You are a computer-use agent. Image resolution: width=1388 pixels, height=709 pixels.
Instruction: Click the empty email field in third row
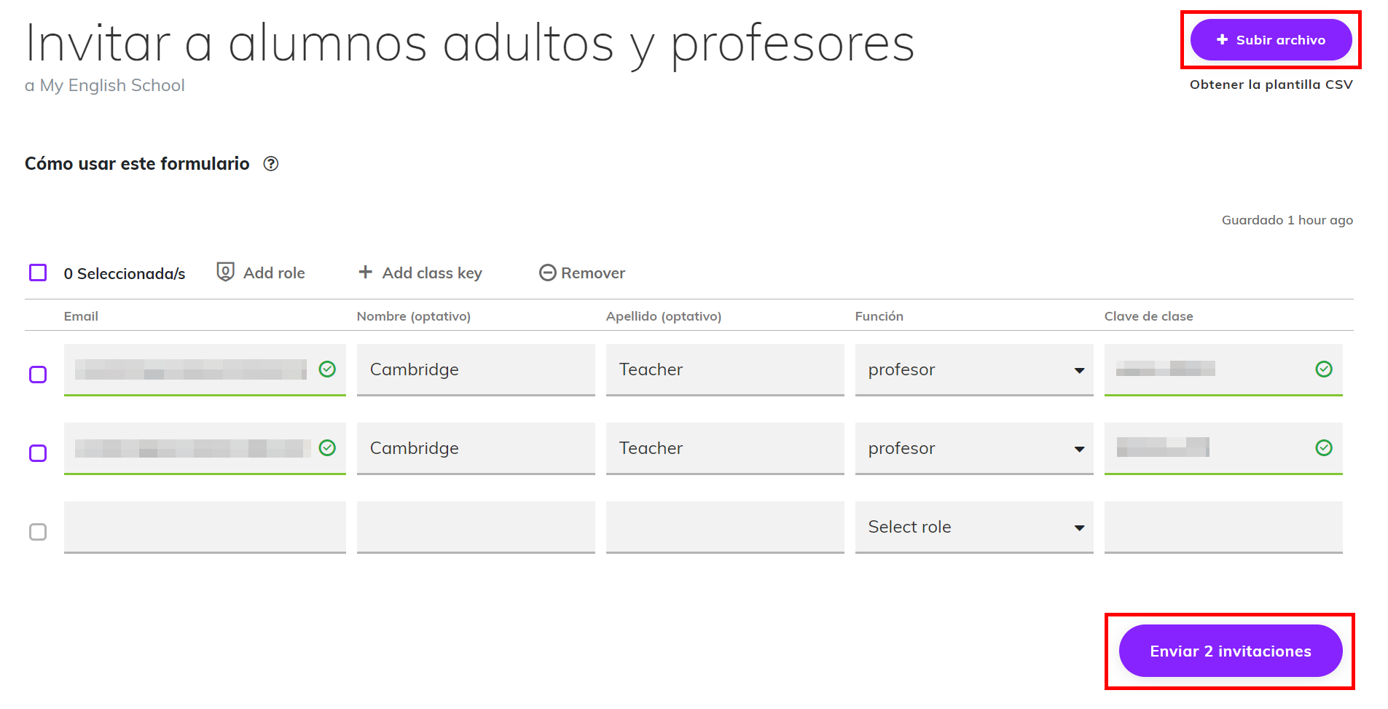[x=205, y=527]
